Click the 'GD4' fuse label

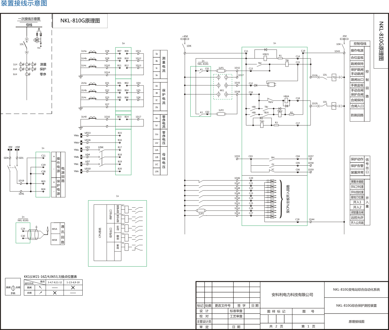point(6,158)
